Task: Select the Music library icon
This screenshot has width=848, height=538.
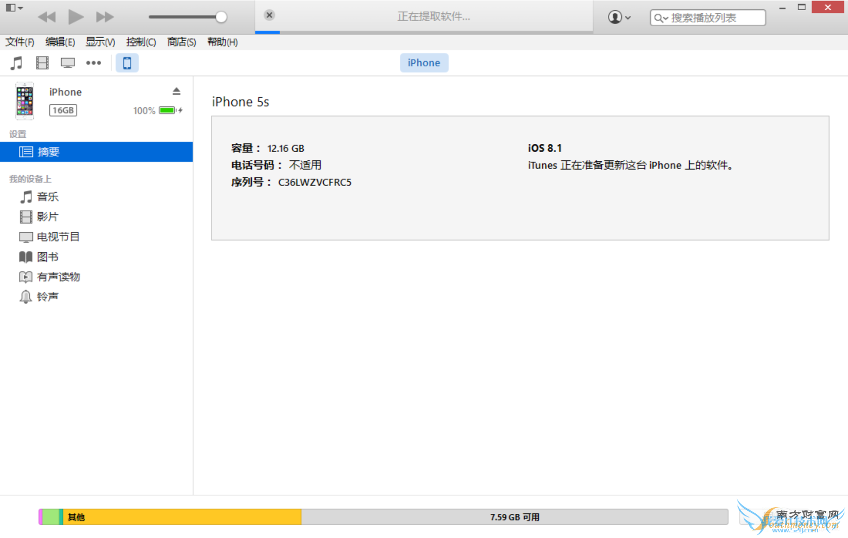Action: click(x=16, y=62)
